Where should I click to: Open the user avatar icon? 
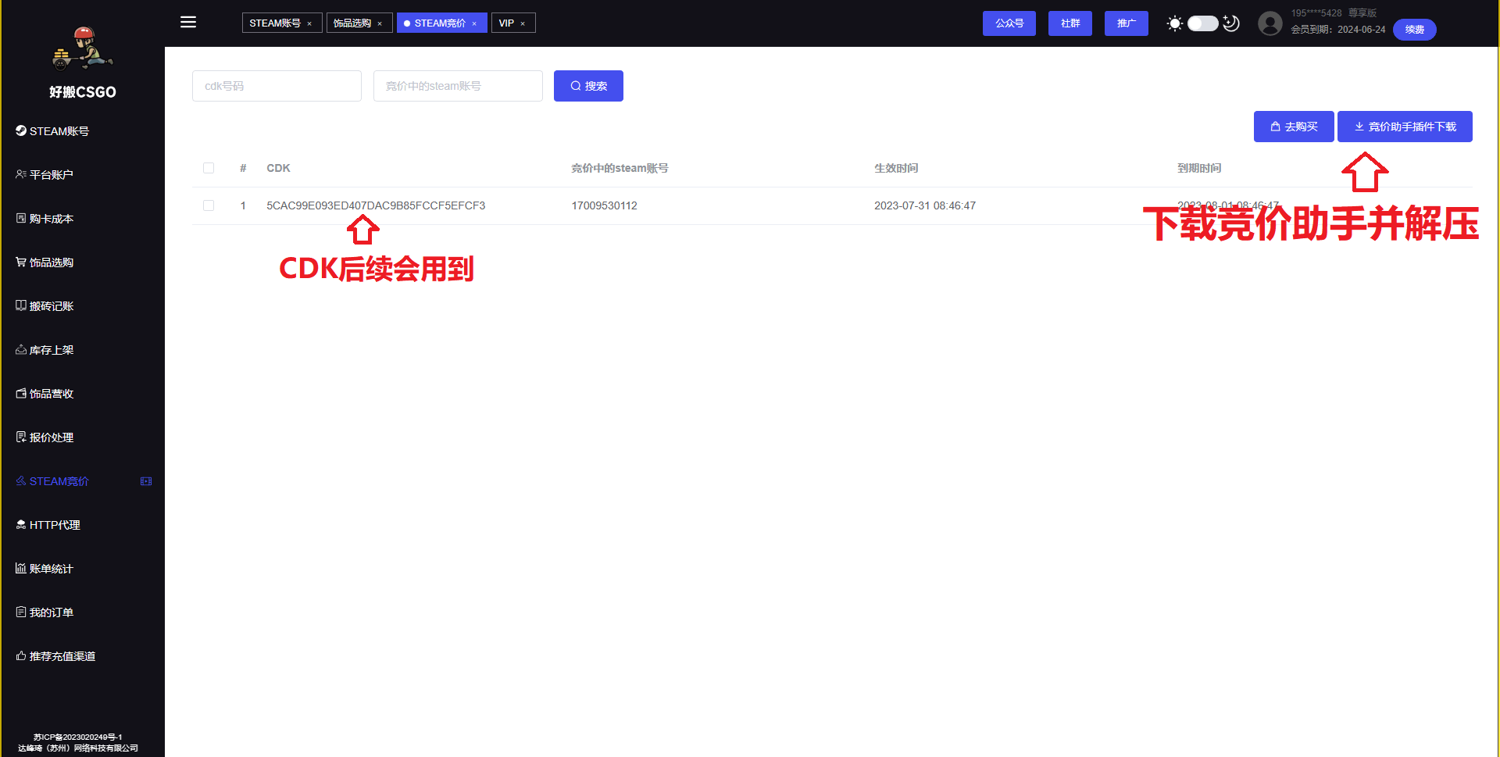point(1270,23)
